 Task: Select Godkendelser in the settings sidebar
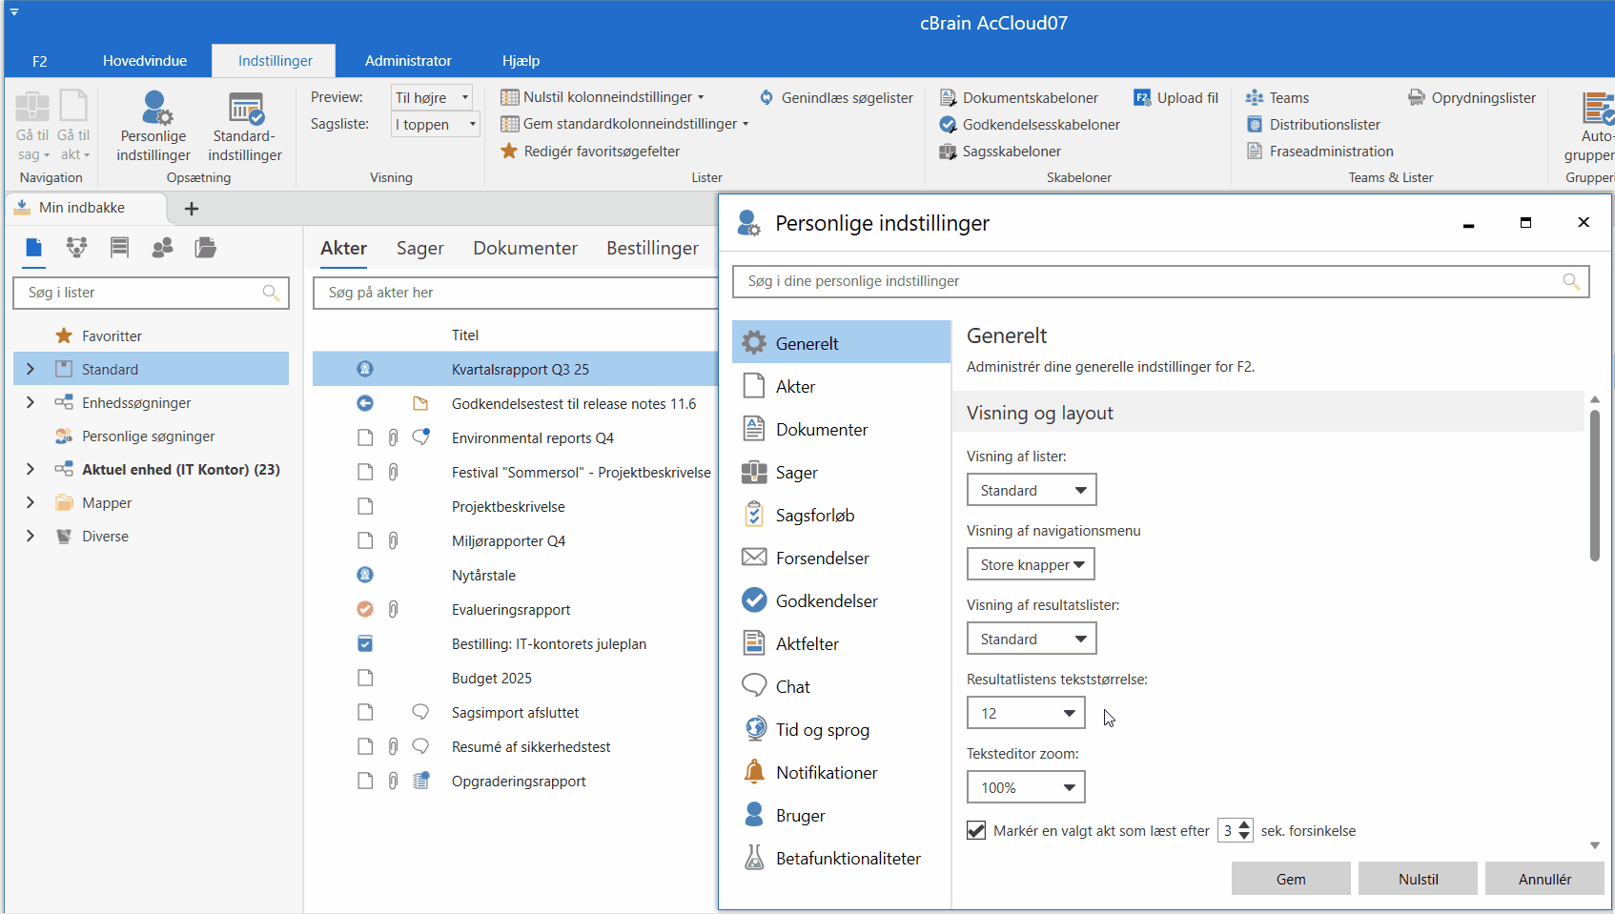pyautogui.click(x=826, y=601)
